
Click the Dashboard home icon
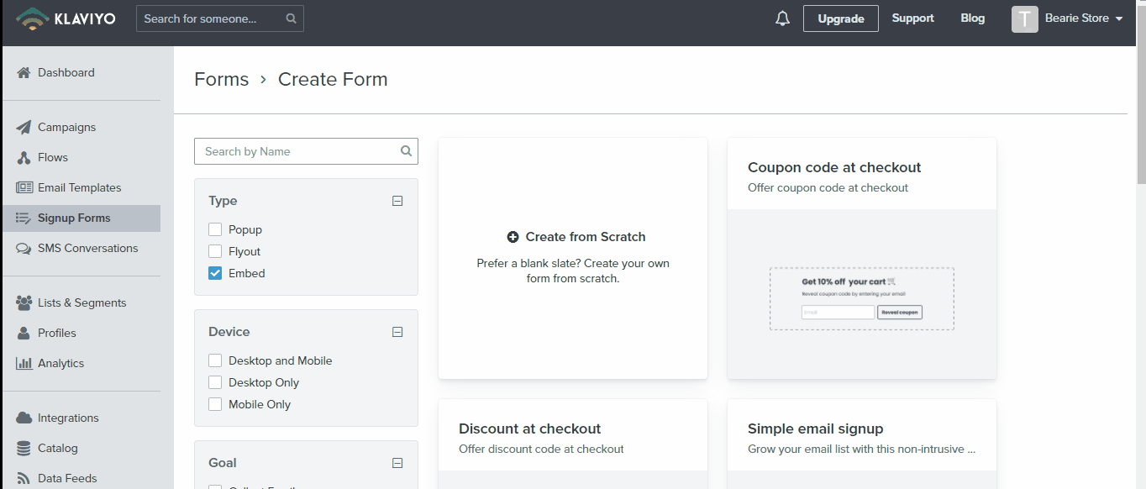(x=24, y=72)
